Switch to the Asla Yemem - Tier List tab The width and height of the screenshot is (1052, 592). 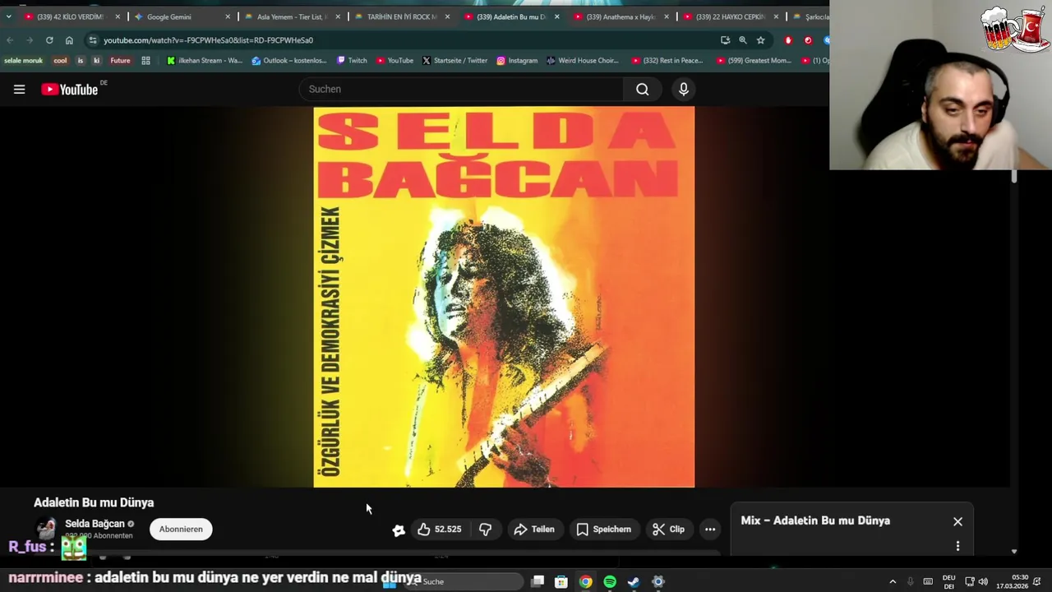291,16
